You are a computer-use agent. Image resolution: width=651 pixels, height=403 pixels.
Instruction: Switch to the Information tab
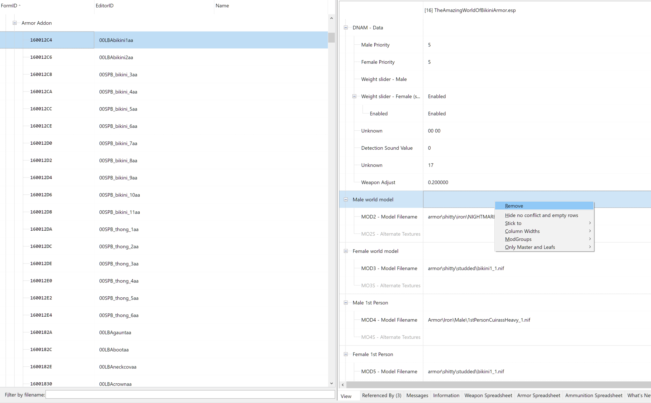click(x=446, y=396)
